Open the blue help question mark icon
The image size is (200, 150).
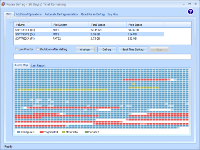coord(190,12)
